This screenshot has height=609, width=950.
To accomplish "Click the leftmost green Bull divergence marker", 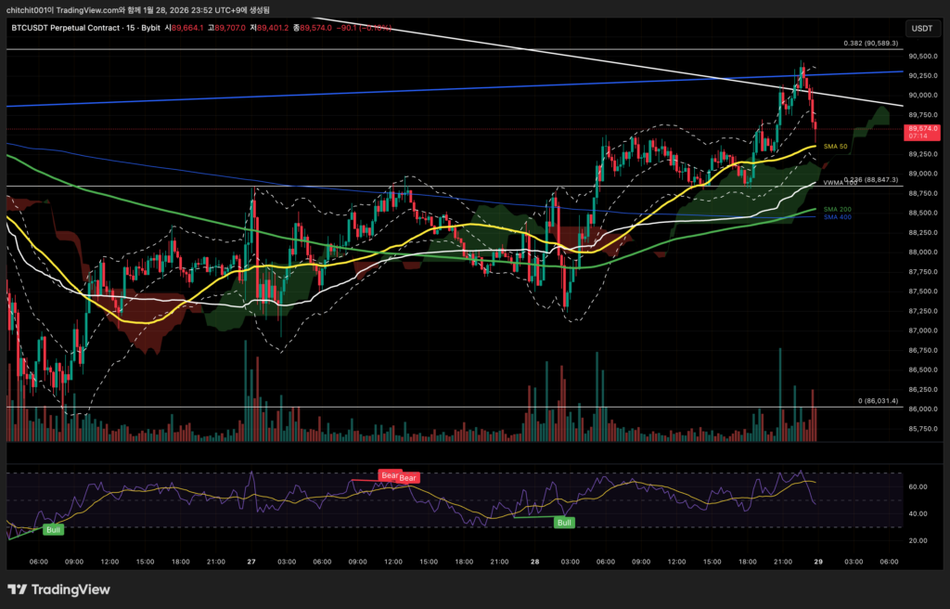I will [x=54, y=529].
